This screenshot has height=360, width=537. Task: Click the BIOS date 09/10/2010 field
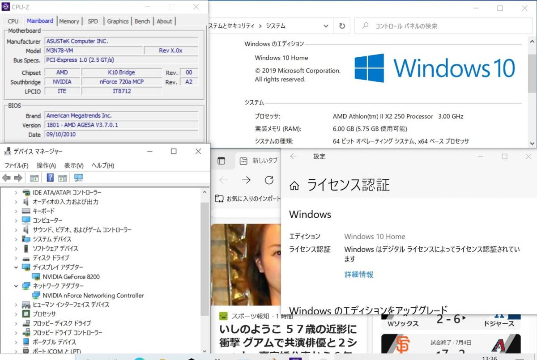[121, 135]
